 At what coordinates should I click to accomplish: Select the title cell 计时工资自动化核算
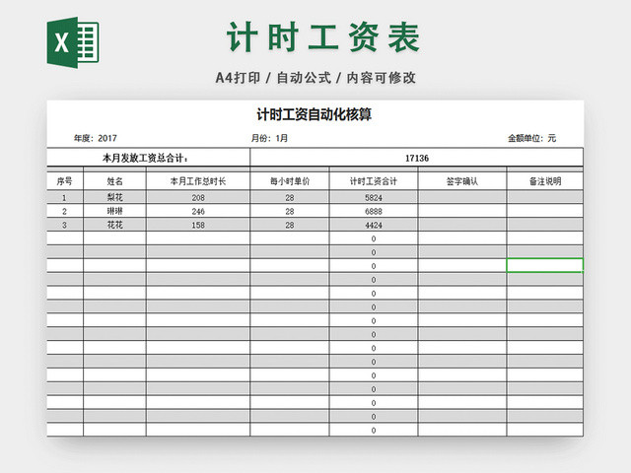pos(315,114)
